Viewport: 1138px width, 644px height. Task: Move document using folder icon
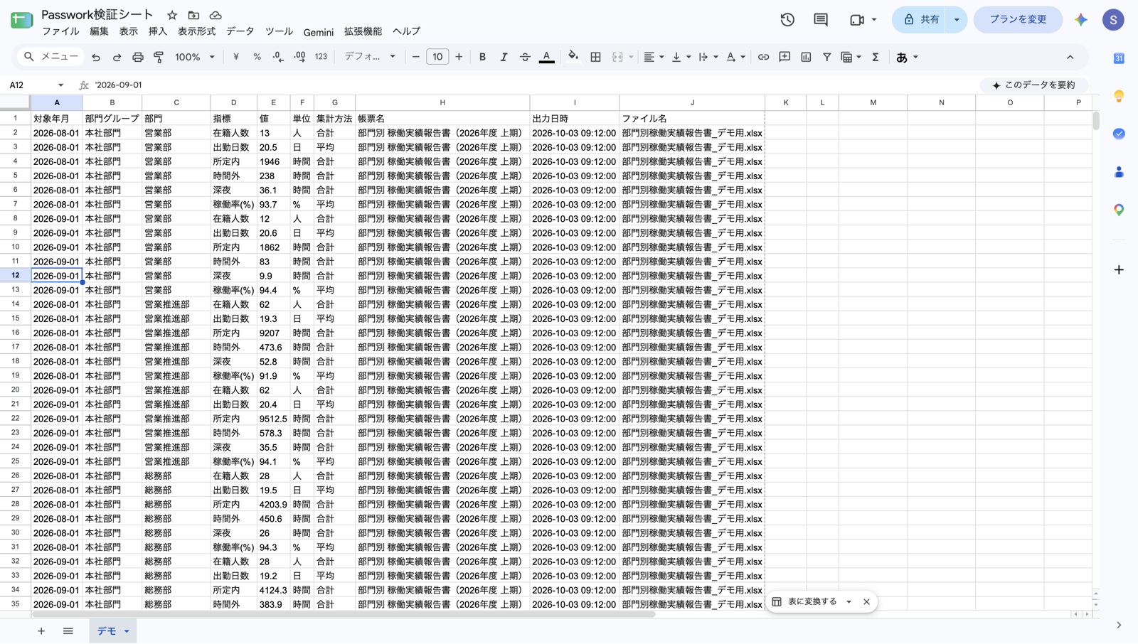coord(193,15)
